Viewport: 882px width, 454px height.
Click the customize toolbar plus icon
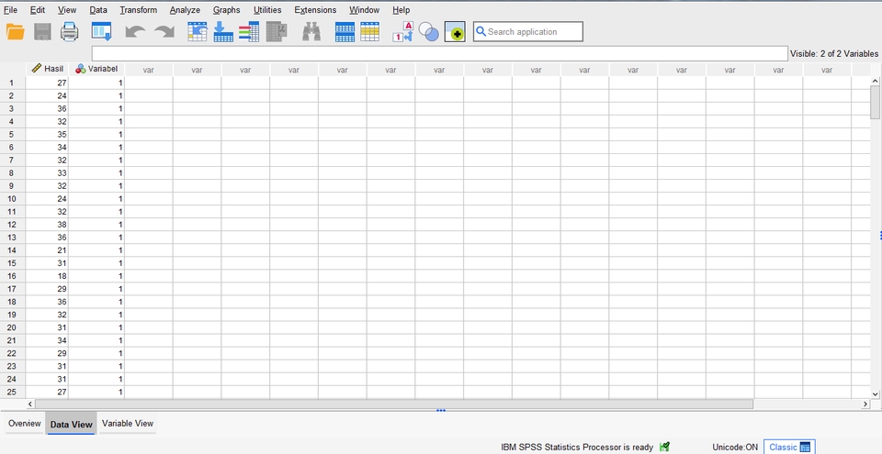(x=455, y=31)
